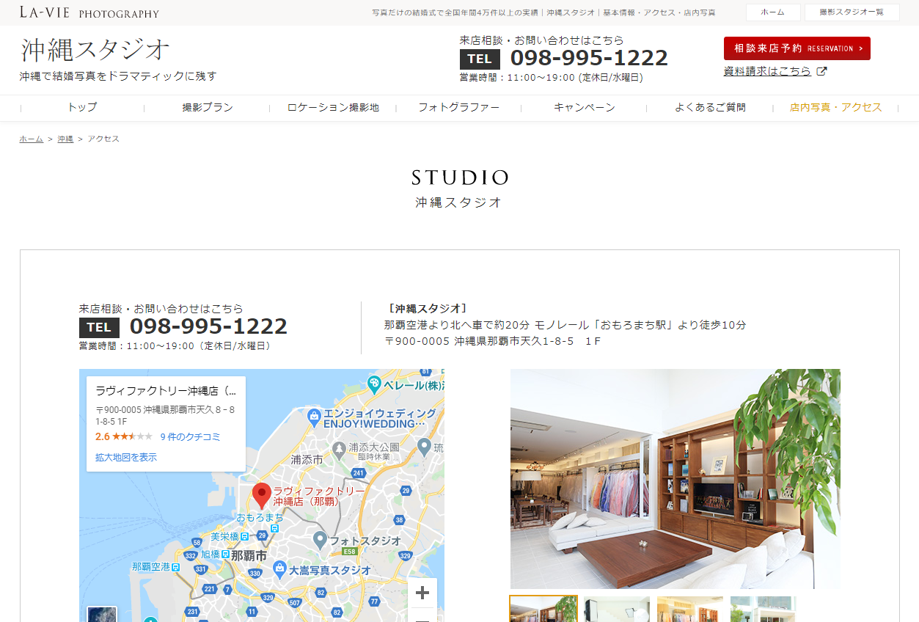Click the 撮影スタジオ一覧 button at top

click(851, 12)
